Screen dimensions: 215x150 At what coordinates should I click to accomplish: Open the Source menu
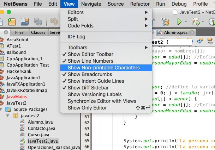[x=115, y=4]
